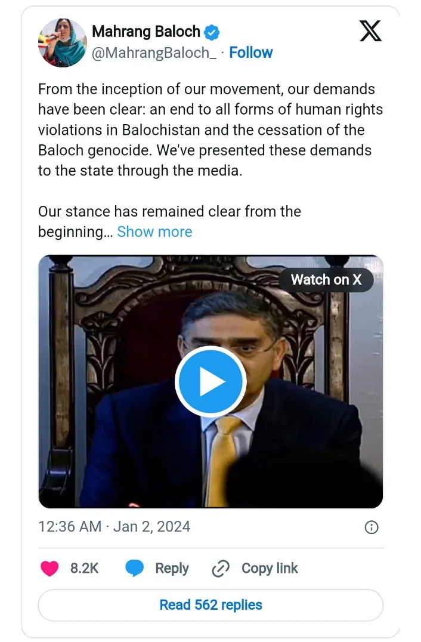
Task: Follow Mahrang Baloch
Action: pos(251,53)
